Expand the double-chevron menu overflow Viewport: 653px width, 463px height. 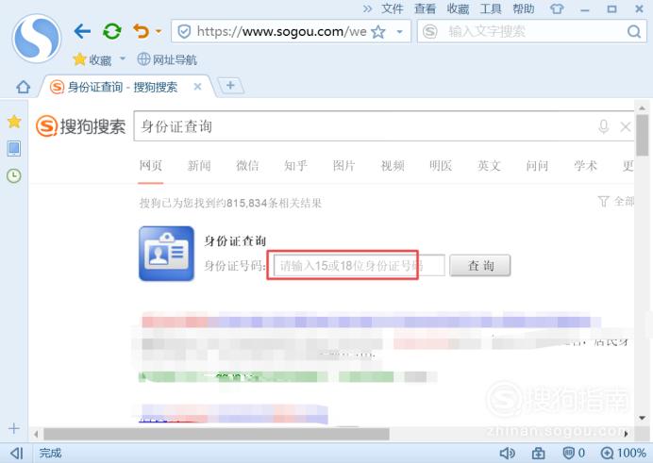367,8
